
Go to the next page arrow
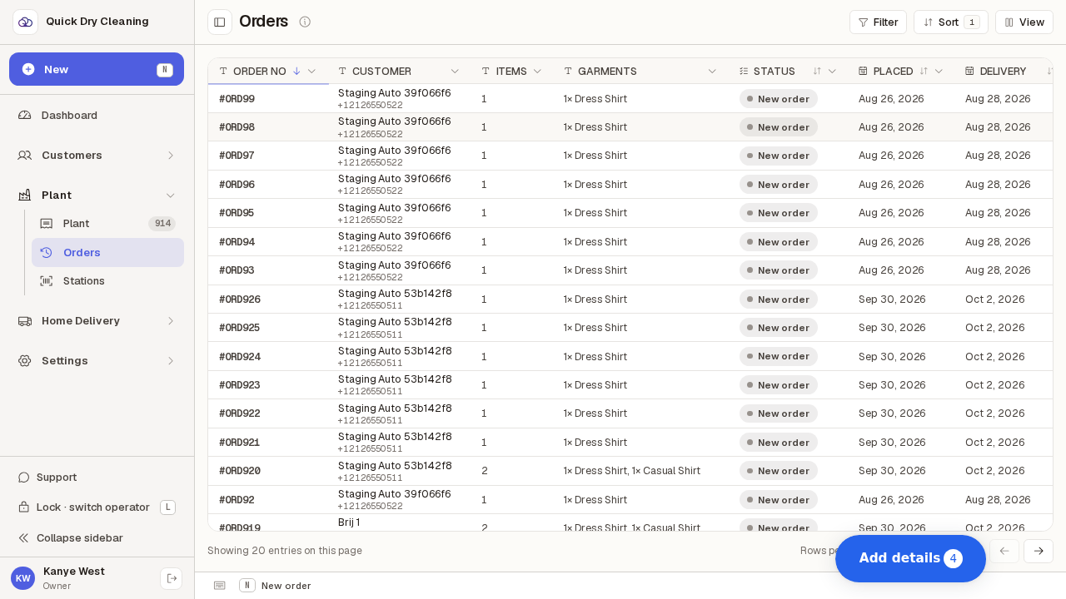click(x=1039, y=551)
